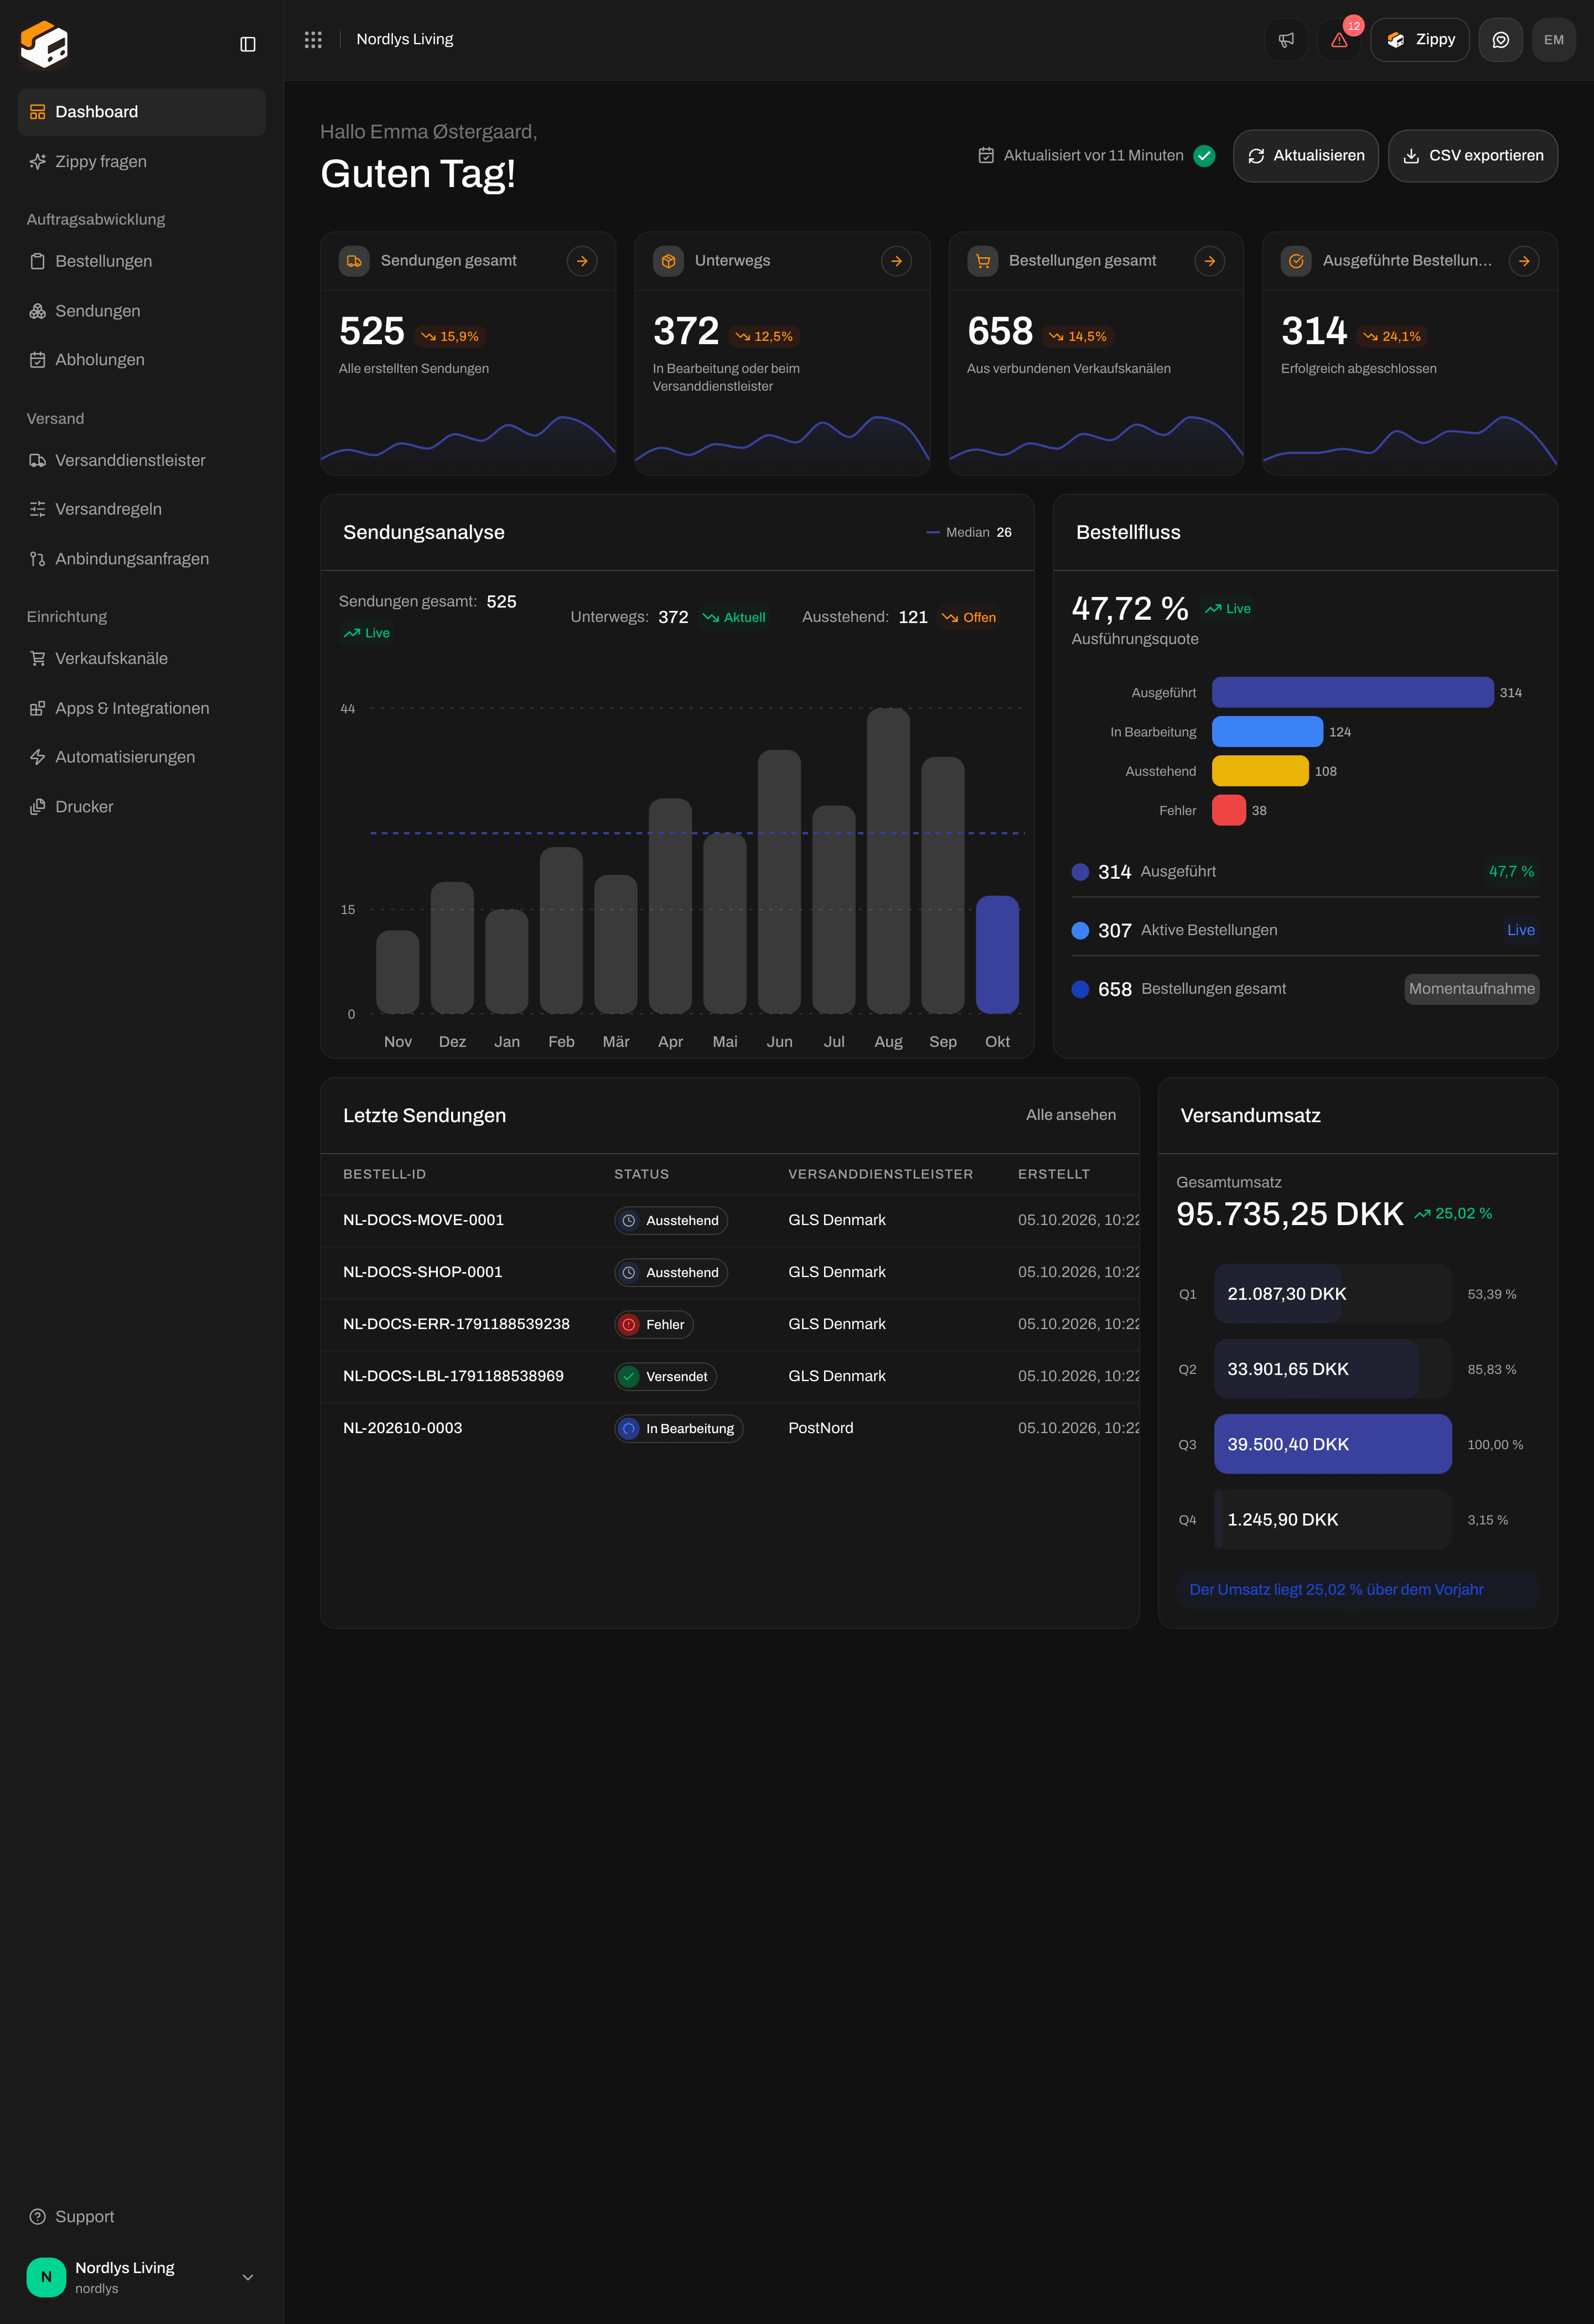Click the Fehler status badge
Viewport: 1594px width, 2324px height.
pyautogui.click(x=654, y=1324)
